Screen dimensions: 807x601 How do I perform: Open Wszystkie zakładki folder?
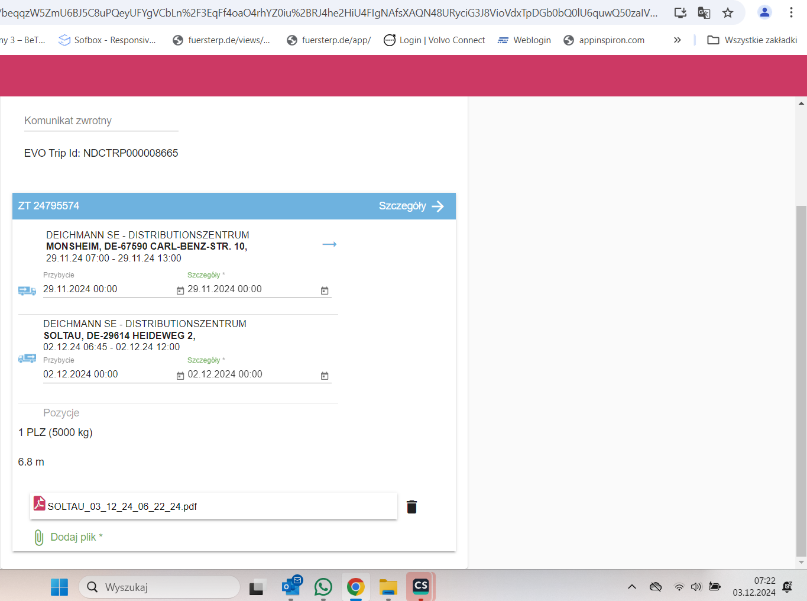point(752,40)
